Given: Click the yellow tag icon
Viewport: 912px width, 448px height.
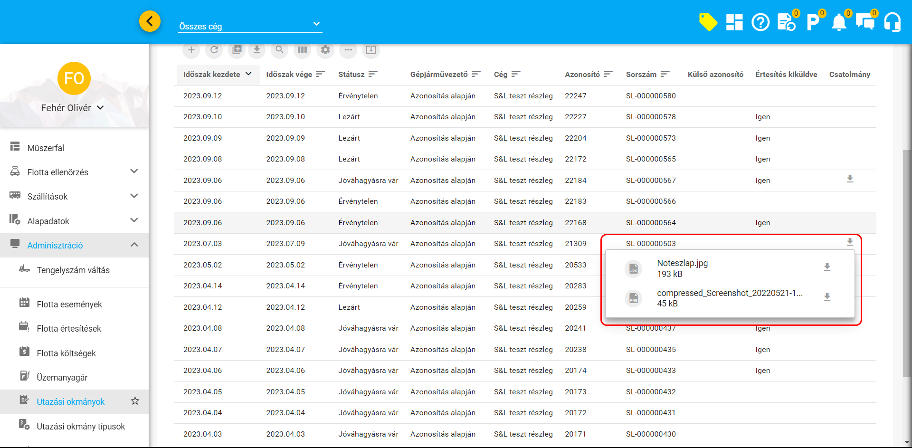Looking at the screenshot, I should 708,22.
